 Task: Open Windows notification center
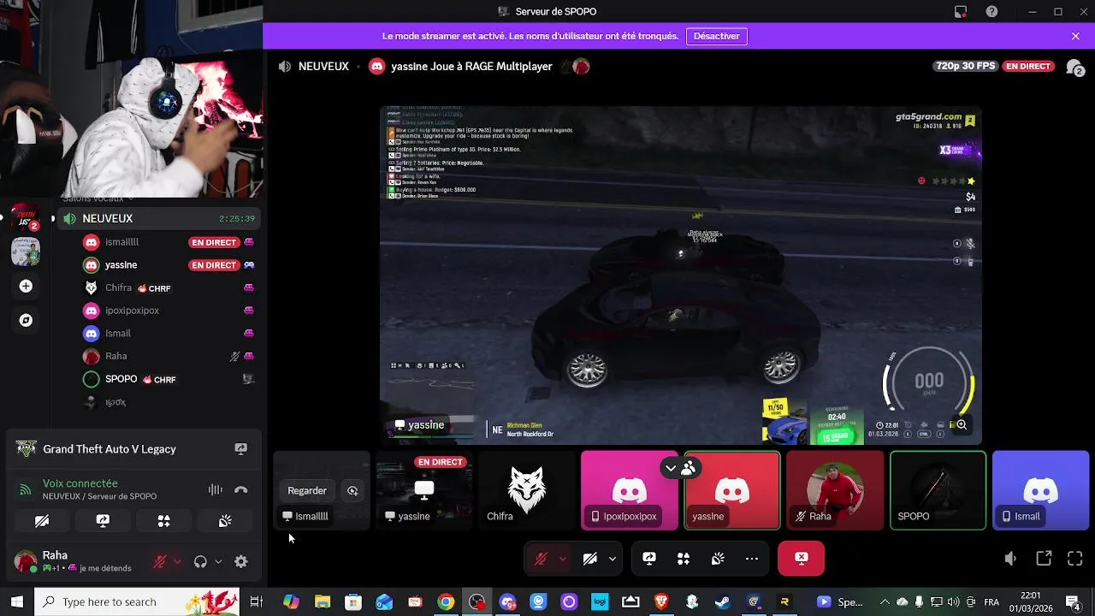point(1073,602)
